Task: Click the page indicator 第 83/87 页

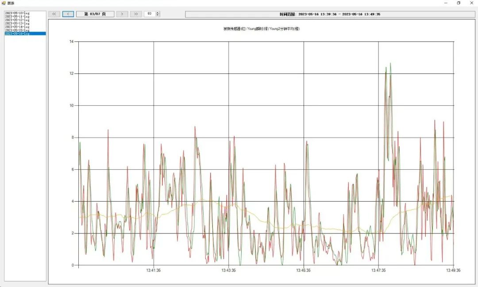Action: pyautogui.click(x=95, y=14)
